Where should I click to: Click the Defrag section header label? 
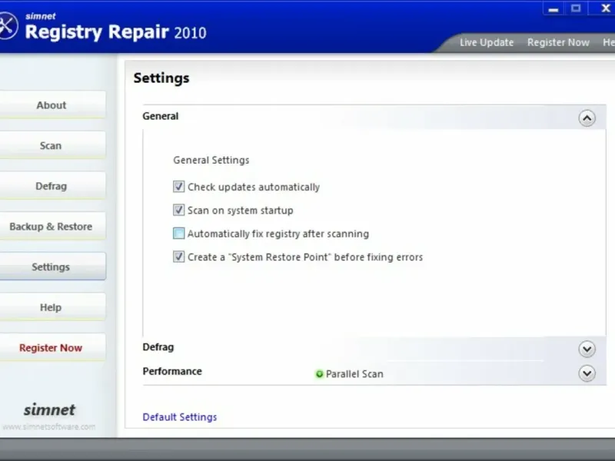[158, 347]
